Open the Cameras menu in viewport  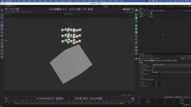(13, 12)
